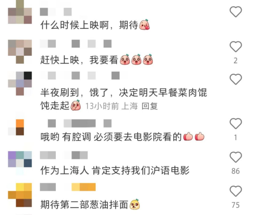Open avatar of the '赶快上映' commenter

pos(20,52)
